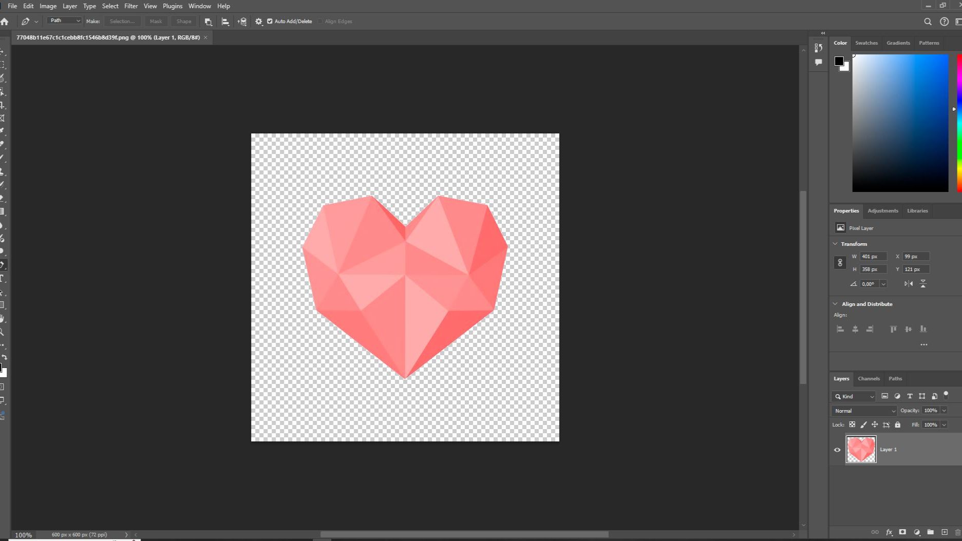
Task: Switch to the Channels tab
Action: click(x=869, y=379)
